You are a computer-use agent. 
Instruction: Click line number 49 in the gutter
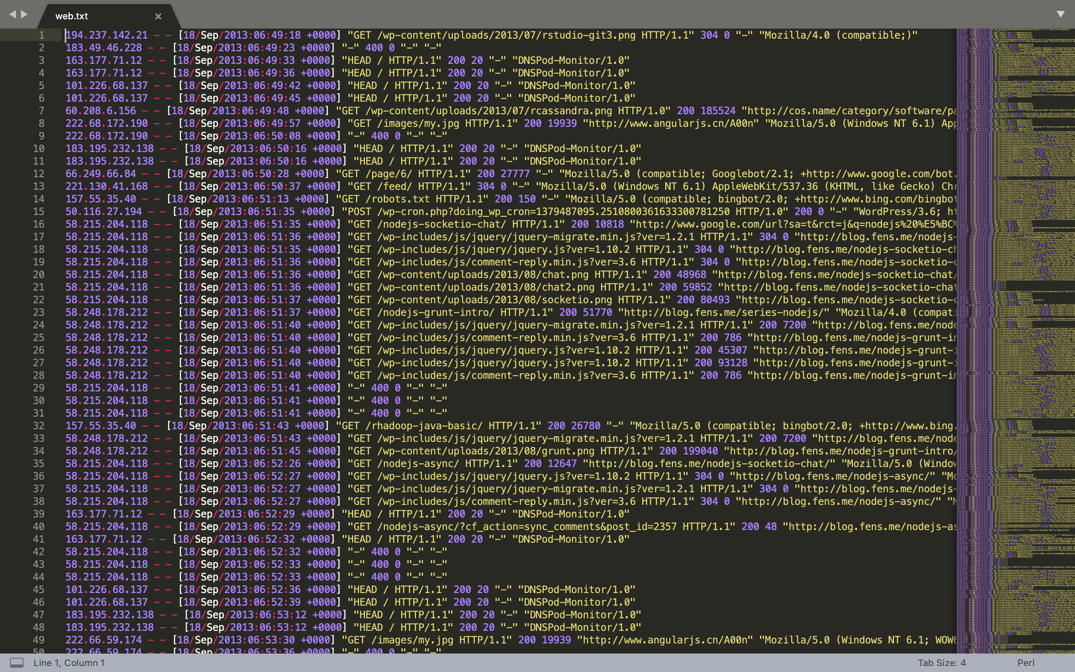[39, 640]
